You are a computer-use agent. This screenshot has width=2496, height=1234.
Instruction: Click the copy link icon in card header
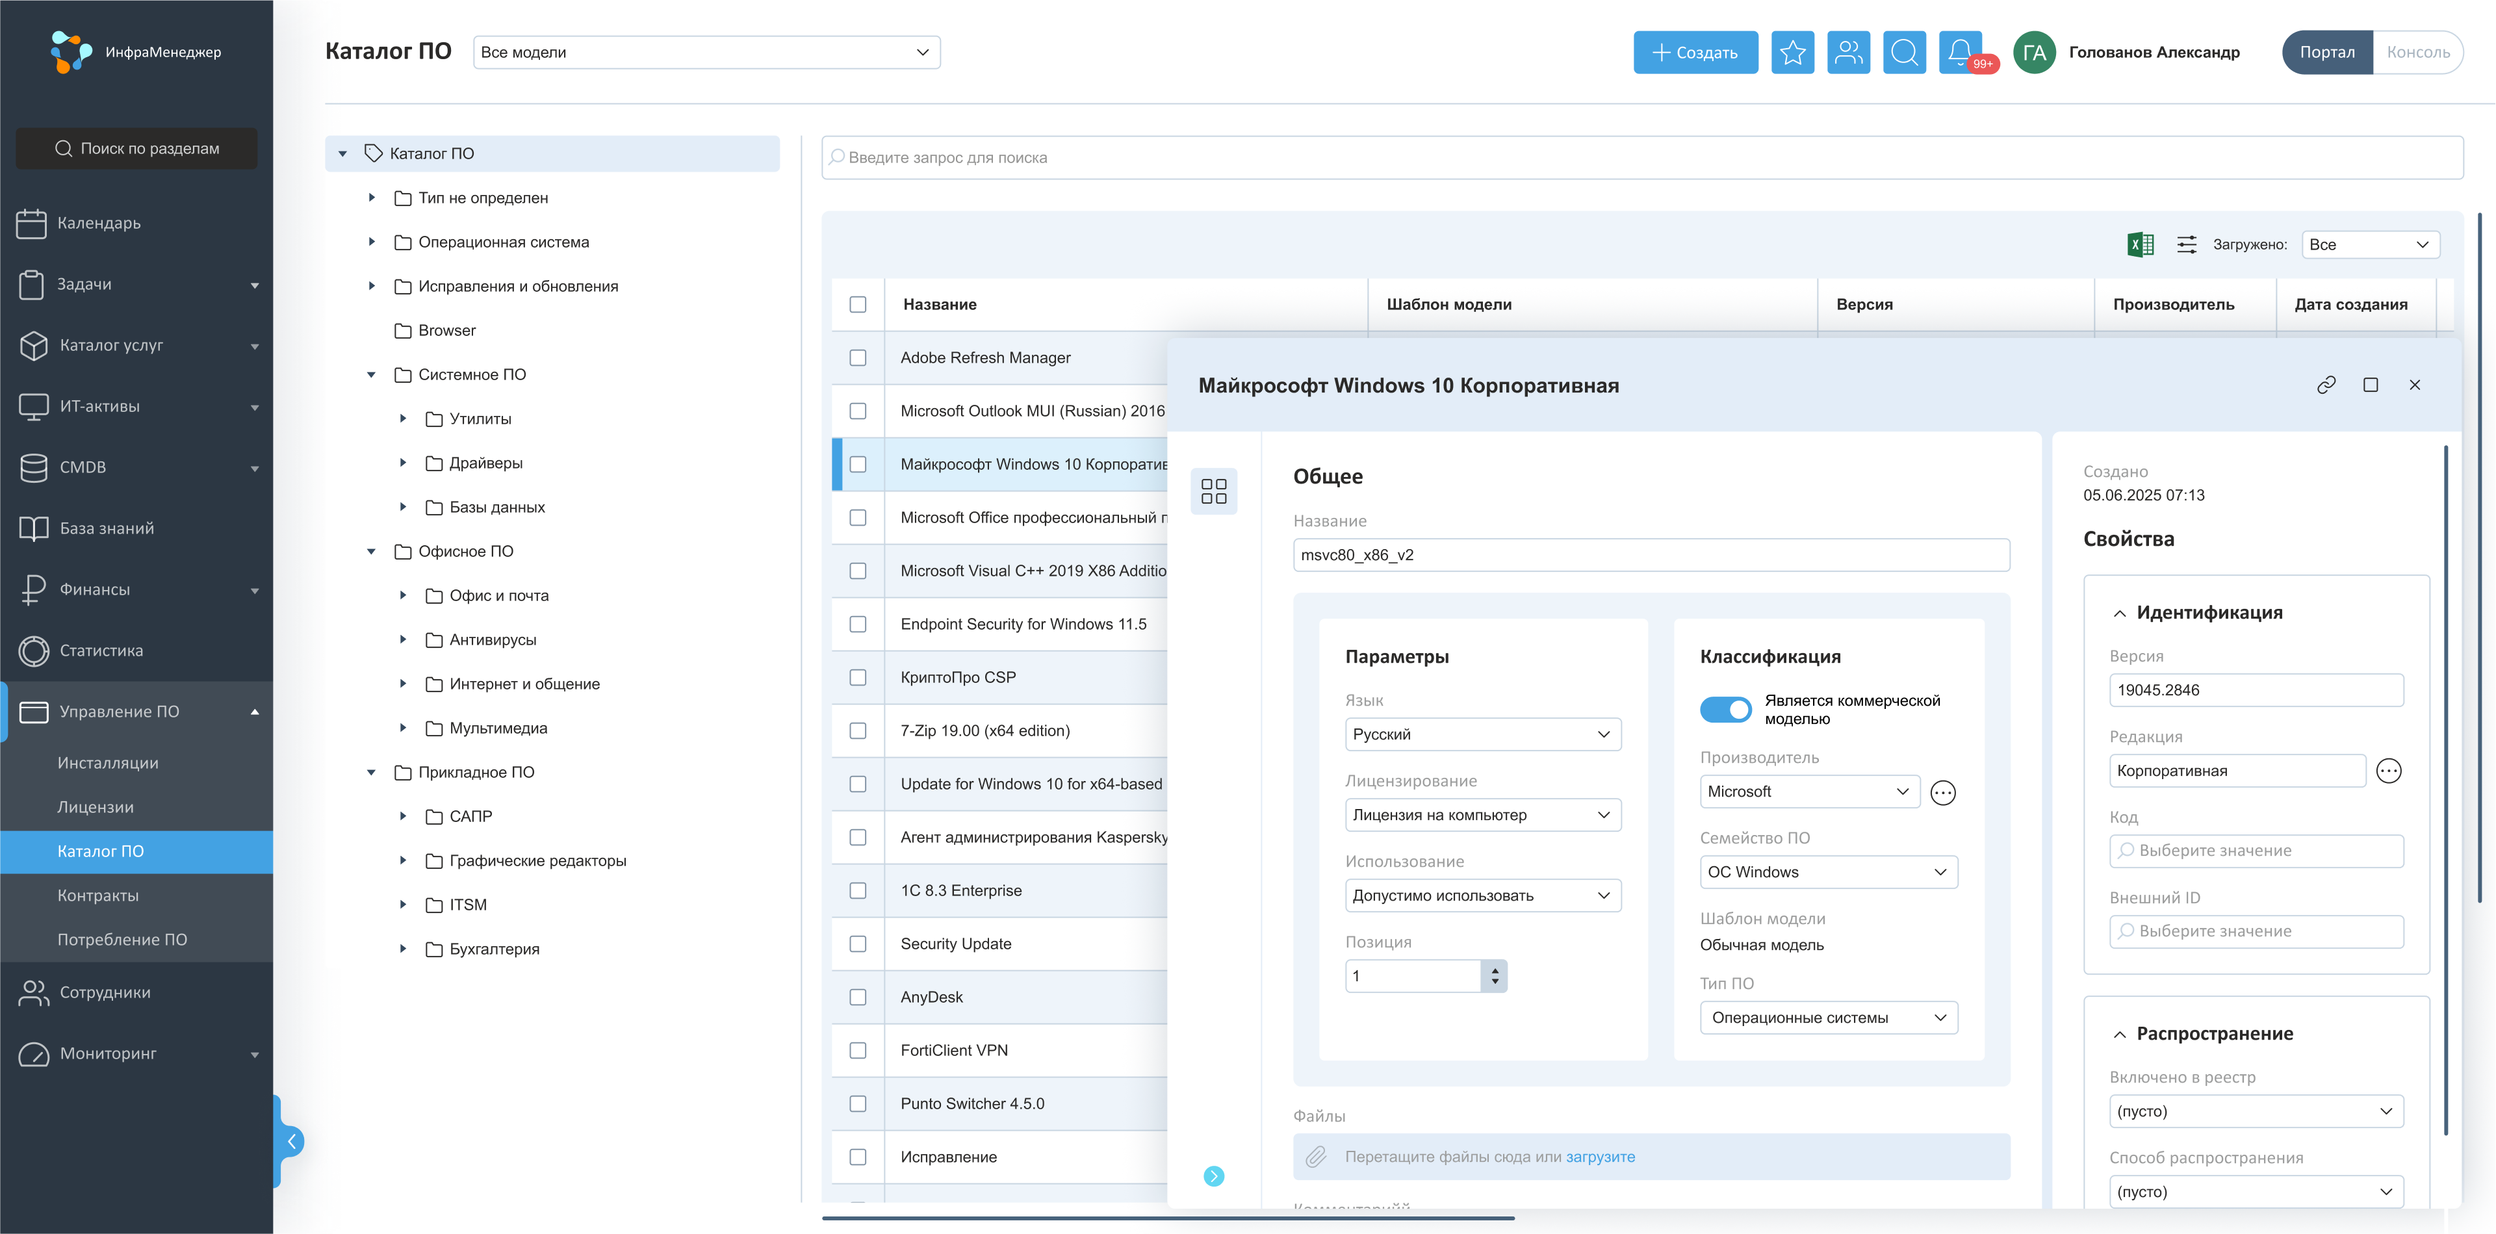2326,385
